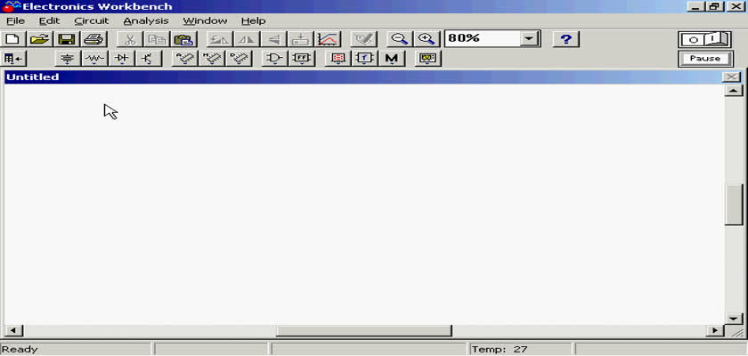Open the Instruments parts bin

427,59
